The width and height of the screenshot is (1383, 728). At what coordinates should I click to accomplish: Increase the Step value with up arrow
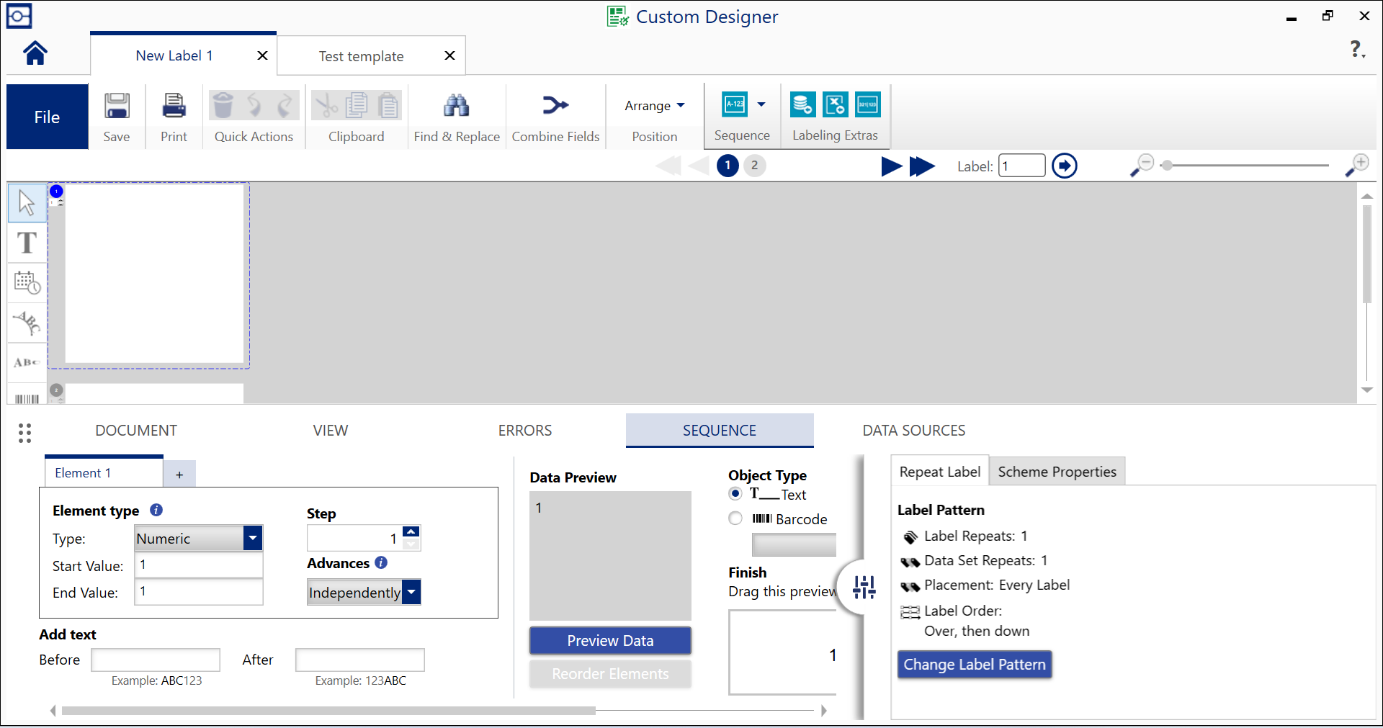tap(411, 531)
